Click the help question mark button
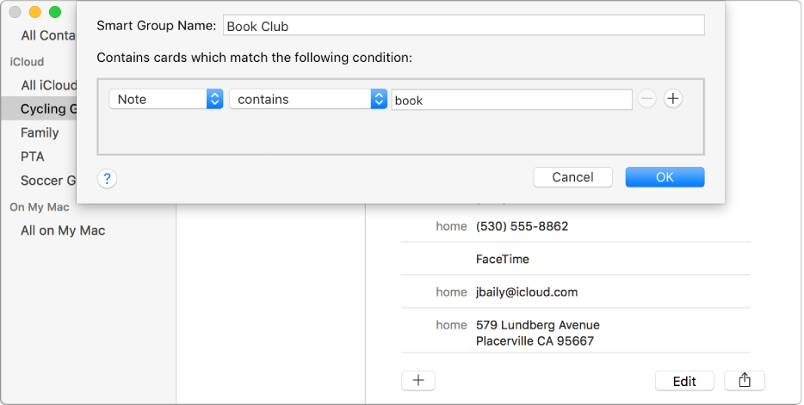 click(108, 179)
